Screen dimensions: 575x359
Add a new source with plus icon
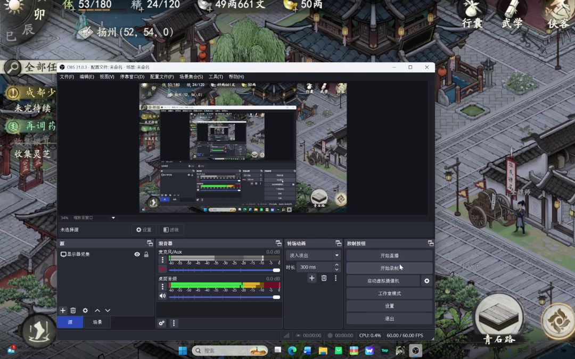[x=63, y=311]
